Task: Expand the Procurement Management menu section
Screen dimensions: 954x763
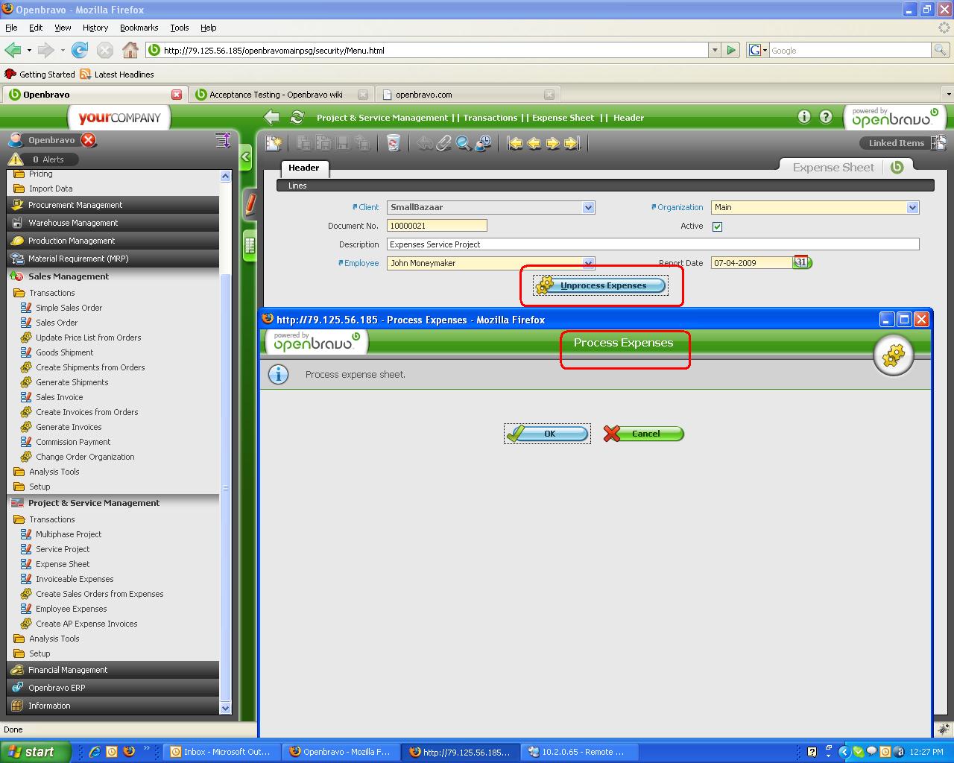Action: (113, 205)
